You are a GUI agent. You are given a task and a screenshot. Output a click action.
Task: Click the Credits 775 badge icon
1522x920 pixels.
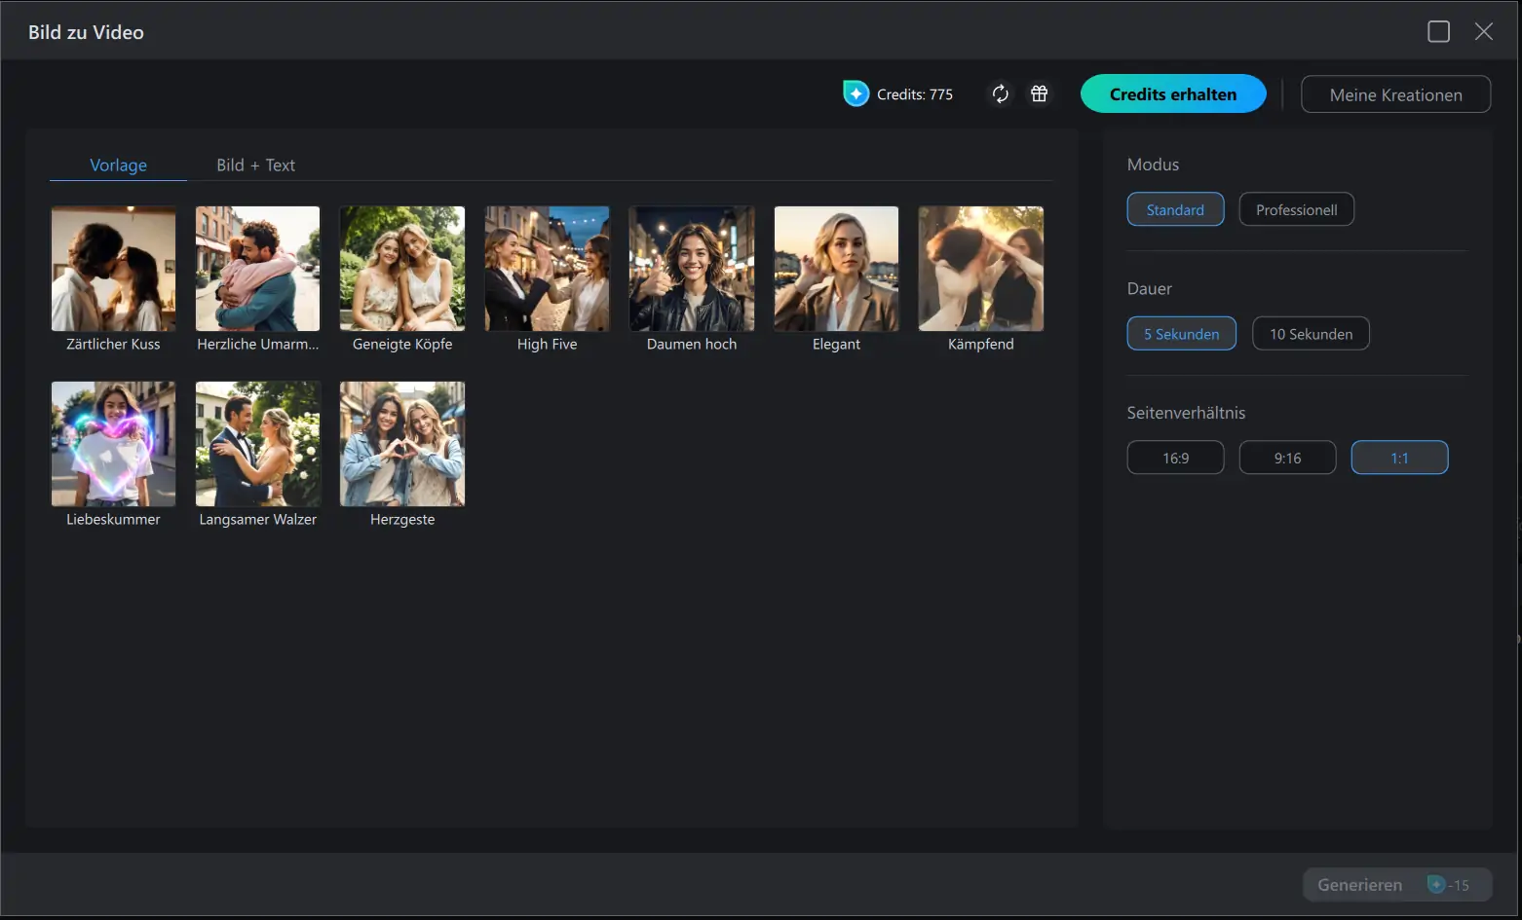856,93
